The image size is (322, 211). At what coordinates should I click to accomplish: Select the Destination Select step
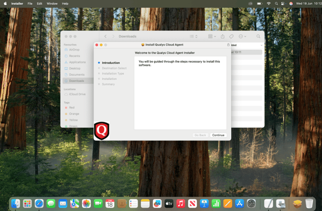[114, 68]
